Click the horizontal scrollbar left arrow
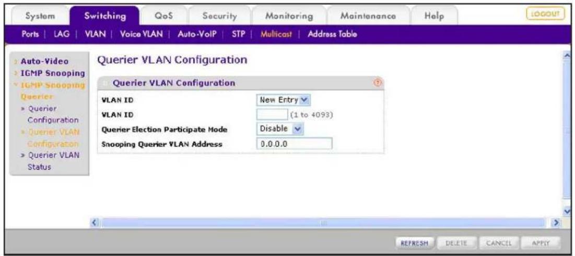The image size is (575, 256). [x=96, y=222]
